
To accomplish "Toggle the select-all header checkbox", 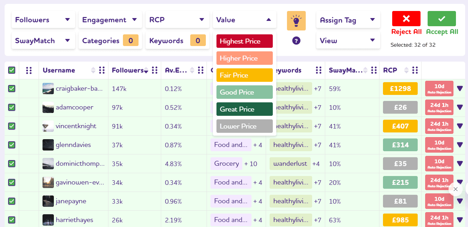I will tap(12, 70).
